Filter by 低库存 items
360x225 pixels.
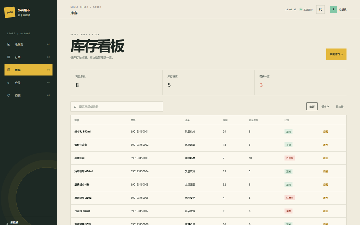point(325,106)
